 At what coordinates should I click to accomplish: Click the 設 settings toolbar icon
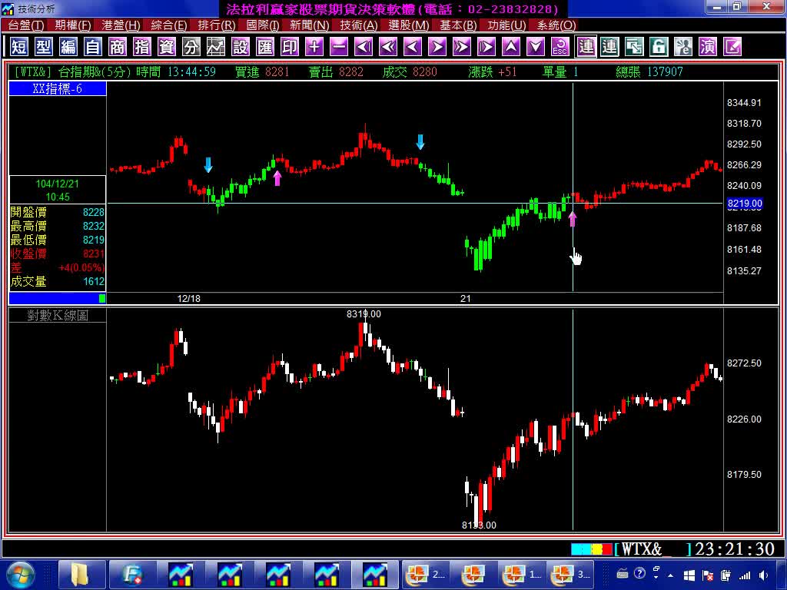click(x=241, y=47)
